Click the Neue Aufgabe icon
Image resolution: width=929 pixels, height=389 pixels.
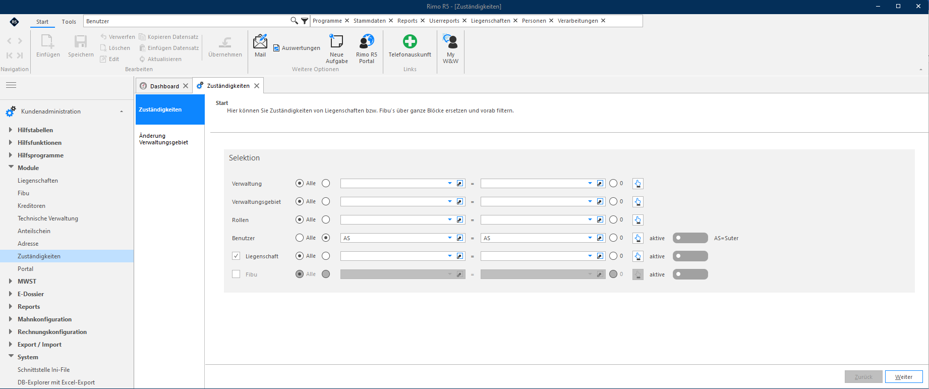[x=336, y=41]
